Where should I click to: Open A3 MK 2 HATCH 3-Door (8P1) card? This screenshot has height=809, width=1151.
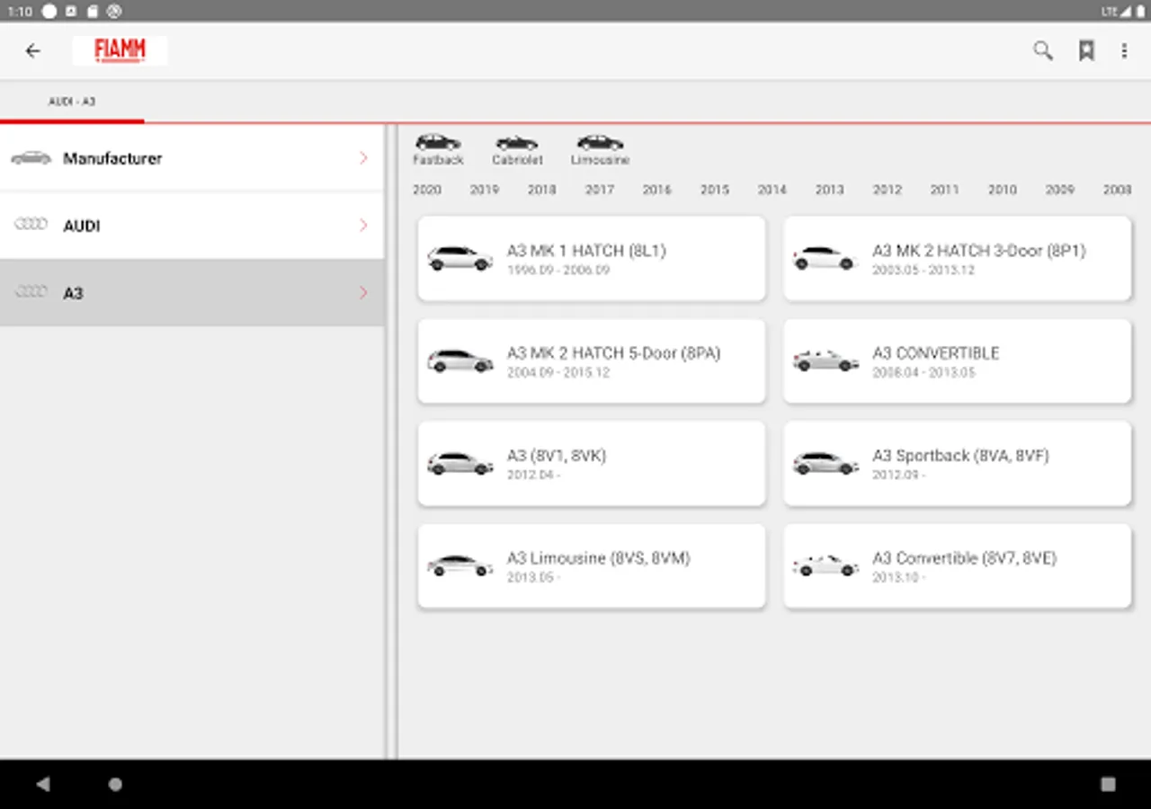958,259
